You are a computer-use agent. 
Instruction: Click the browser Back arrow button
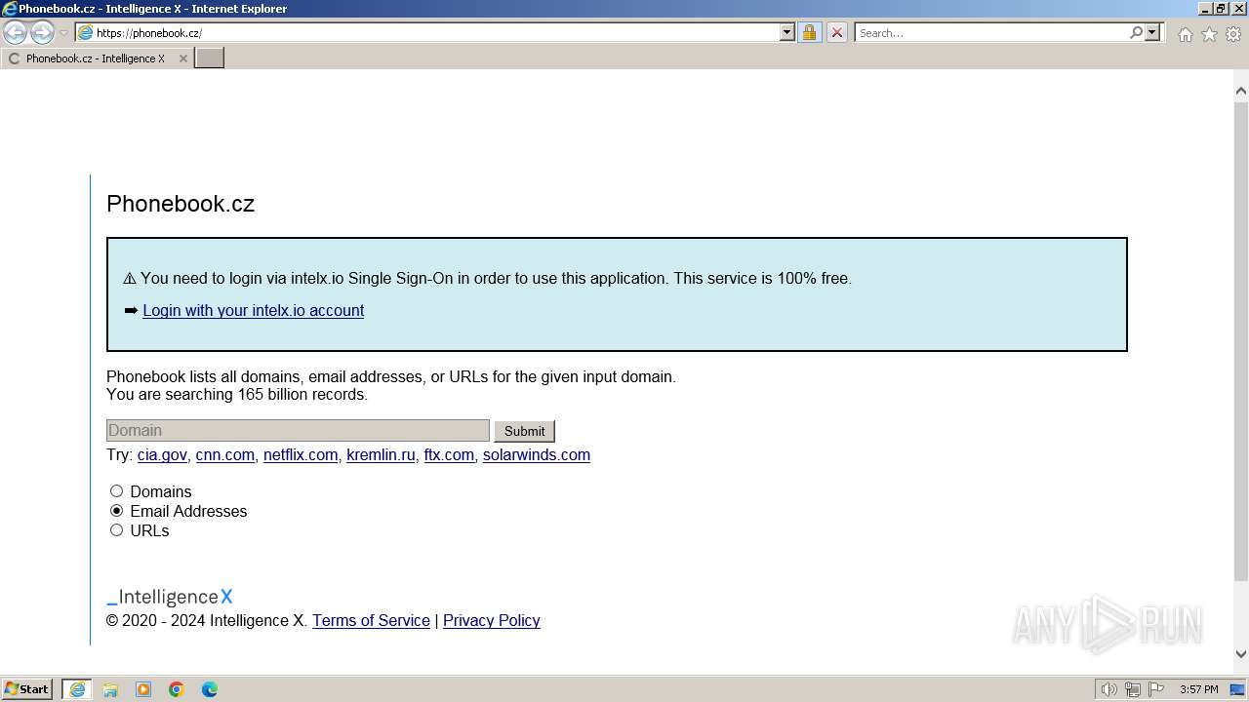pos(15,33)
